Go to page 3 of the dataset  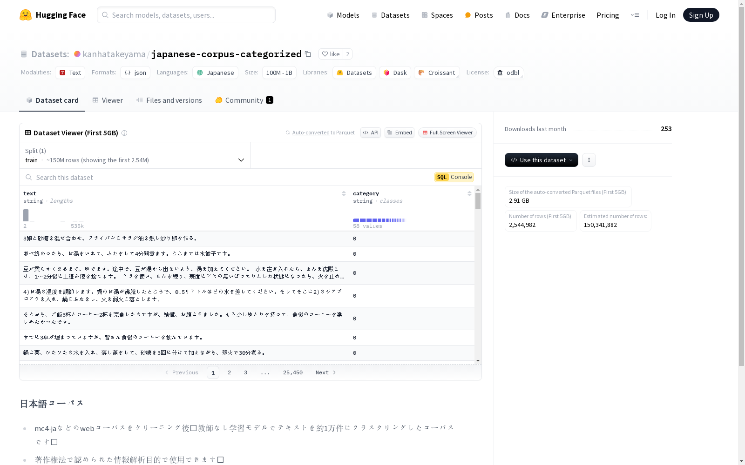coord(245,372)
